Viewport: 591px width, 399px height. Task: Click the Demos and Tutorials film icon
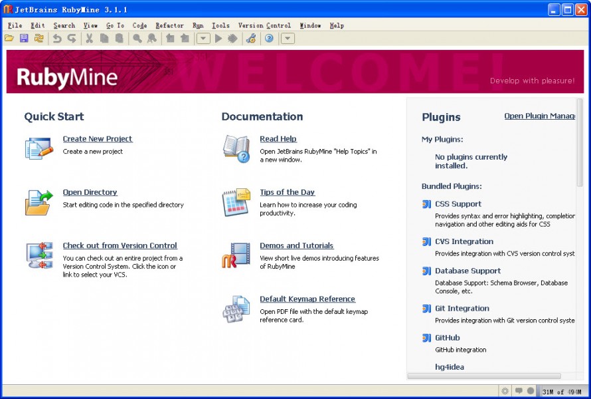(236, 255)
